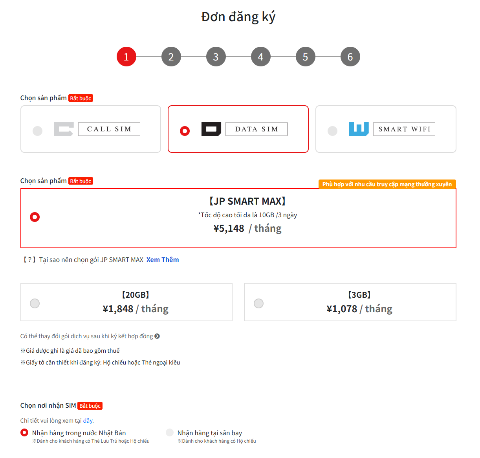This screenshot has width=480, height=458.
Task: Open the 'Xem Thêm' link
Action: click(x=163, y=260)
